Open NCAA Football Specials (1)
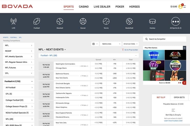Viewport: 190px width, 126px height. (19, 113)
